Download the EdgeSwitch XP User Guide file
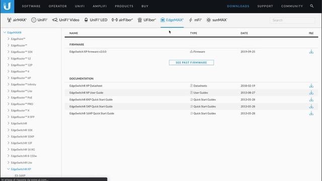322x181 pixels. click(311, 93)
